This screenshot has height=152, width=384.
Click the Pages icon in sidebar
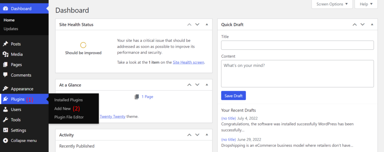5,65
